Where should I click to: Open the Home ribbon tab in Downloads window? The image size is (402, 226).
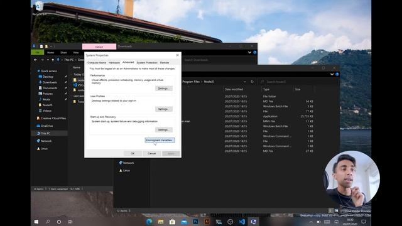coord(50,53)
